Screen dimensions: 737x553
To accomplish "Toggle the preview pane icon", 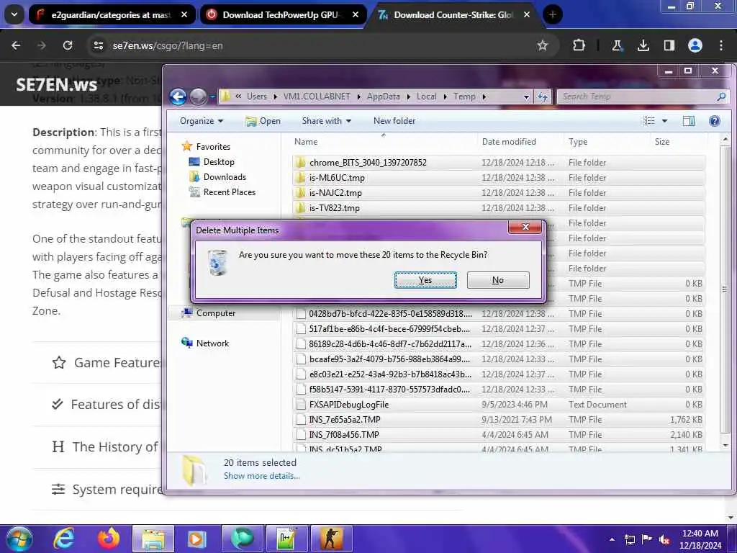I will [x=689, y=121].
